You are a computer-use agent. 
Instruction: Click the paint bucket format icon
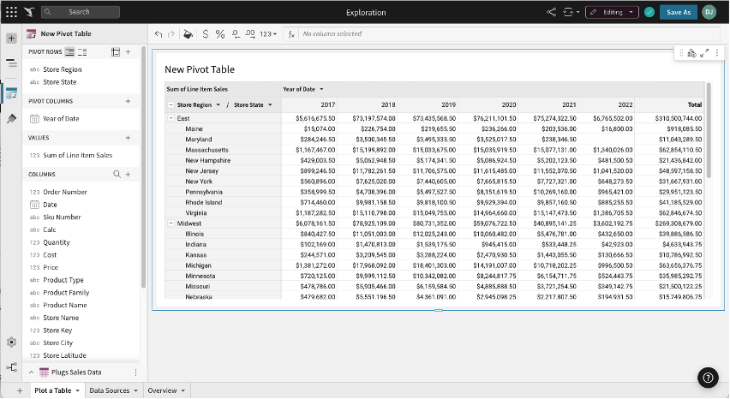coord(188,34)
